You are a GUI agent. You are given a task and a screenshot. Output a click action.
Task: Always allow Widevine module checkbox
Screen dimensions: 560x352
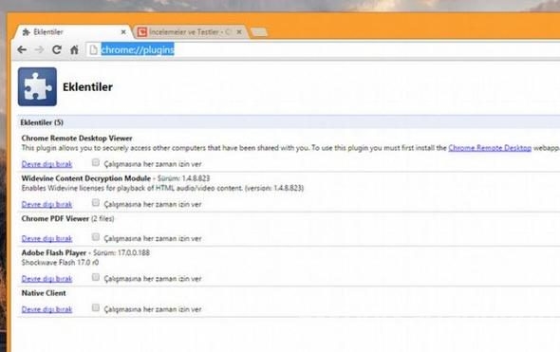pos(95,203)
